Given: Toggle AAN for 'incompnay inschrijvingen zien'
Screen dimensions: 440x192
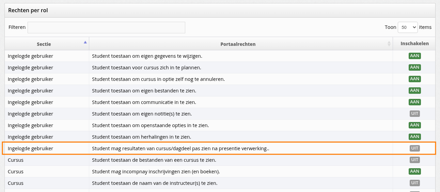Looking at the screenshot, I should 414,171.
